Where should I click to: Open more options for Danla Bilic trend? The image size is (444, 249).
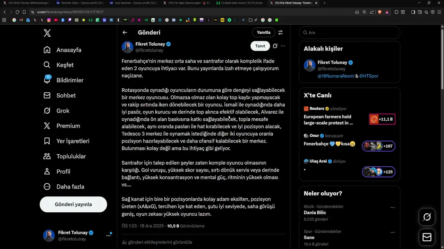[393, 207]
